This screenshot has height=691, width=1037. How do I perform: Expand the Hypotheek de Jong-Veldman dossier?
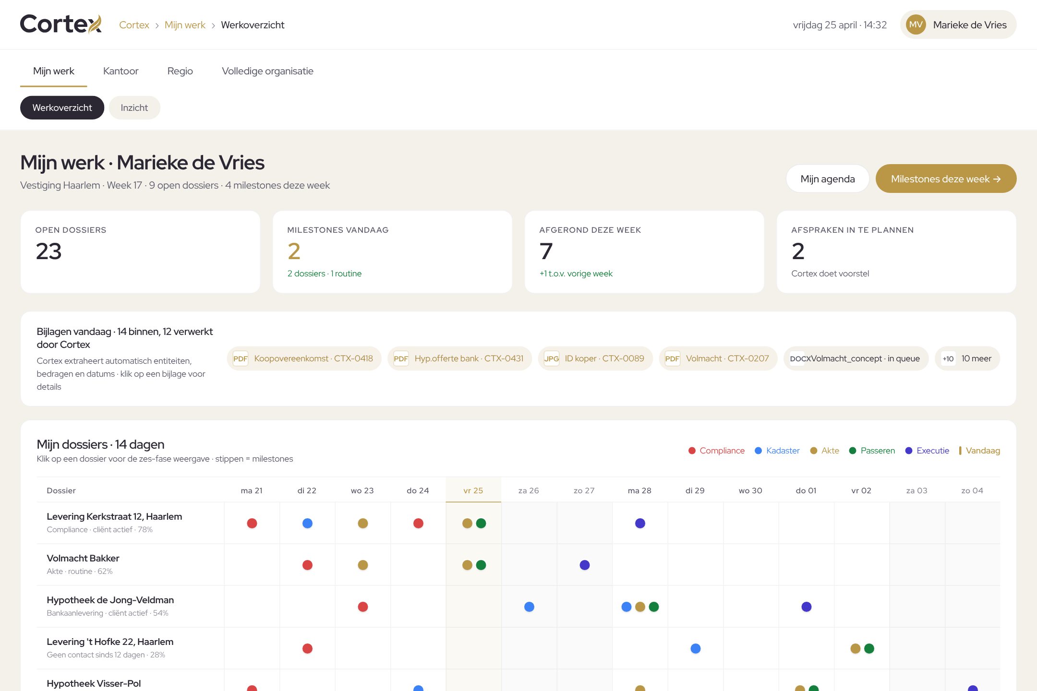[518, 607]
